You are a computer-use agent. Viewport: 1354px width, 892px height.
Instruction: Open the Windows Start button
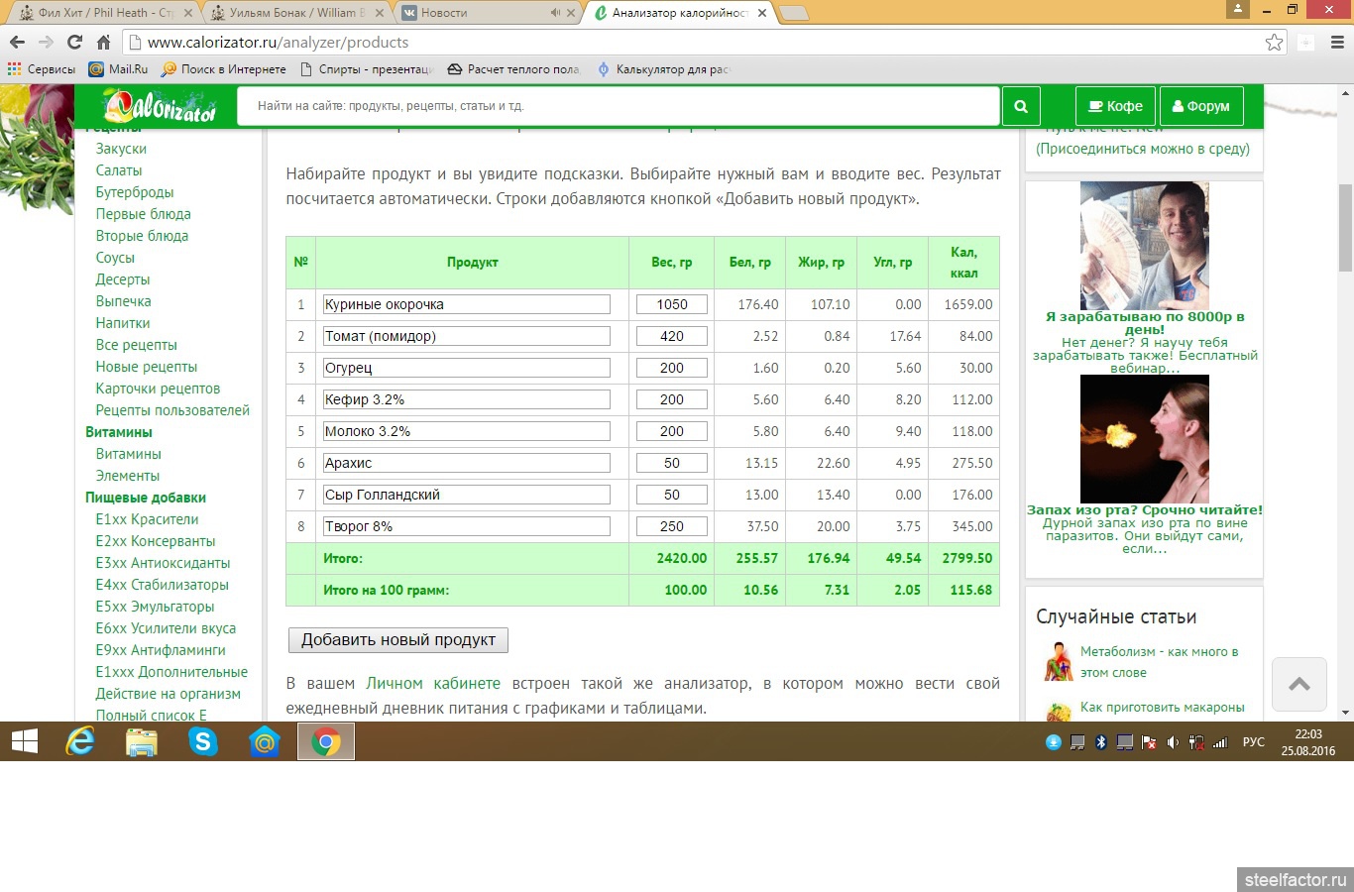tap(24, 741)
